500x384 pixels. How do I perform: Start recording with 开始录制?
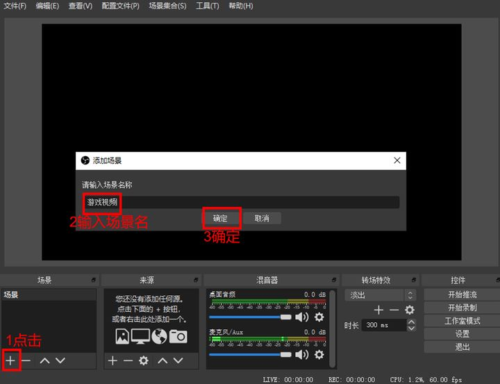pos(462,308)
